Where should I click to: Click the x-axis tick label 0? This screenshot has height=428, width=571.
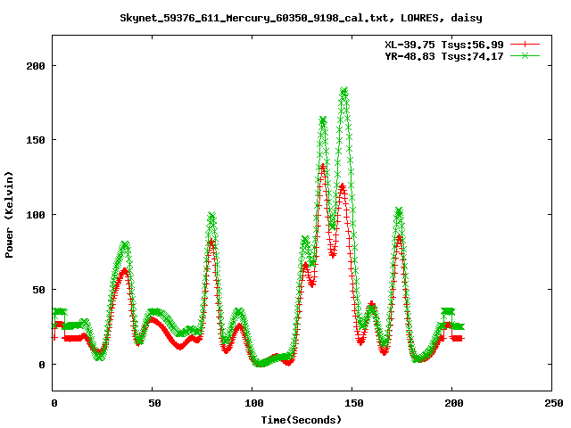click(x=54, y=403)
